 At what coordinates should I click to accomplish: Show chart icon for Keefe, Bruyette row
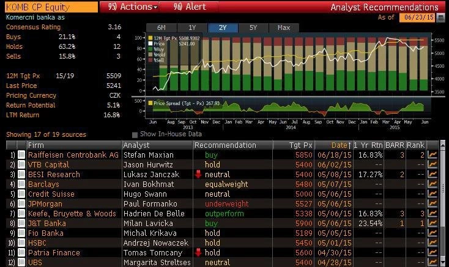point(432,214)
